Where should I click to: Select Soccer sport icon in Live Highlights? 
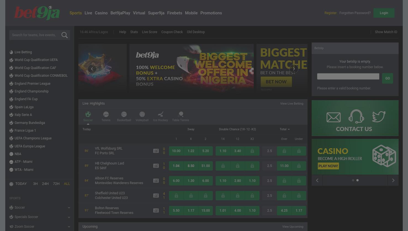click(x=88, y=114)
